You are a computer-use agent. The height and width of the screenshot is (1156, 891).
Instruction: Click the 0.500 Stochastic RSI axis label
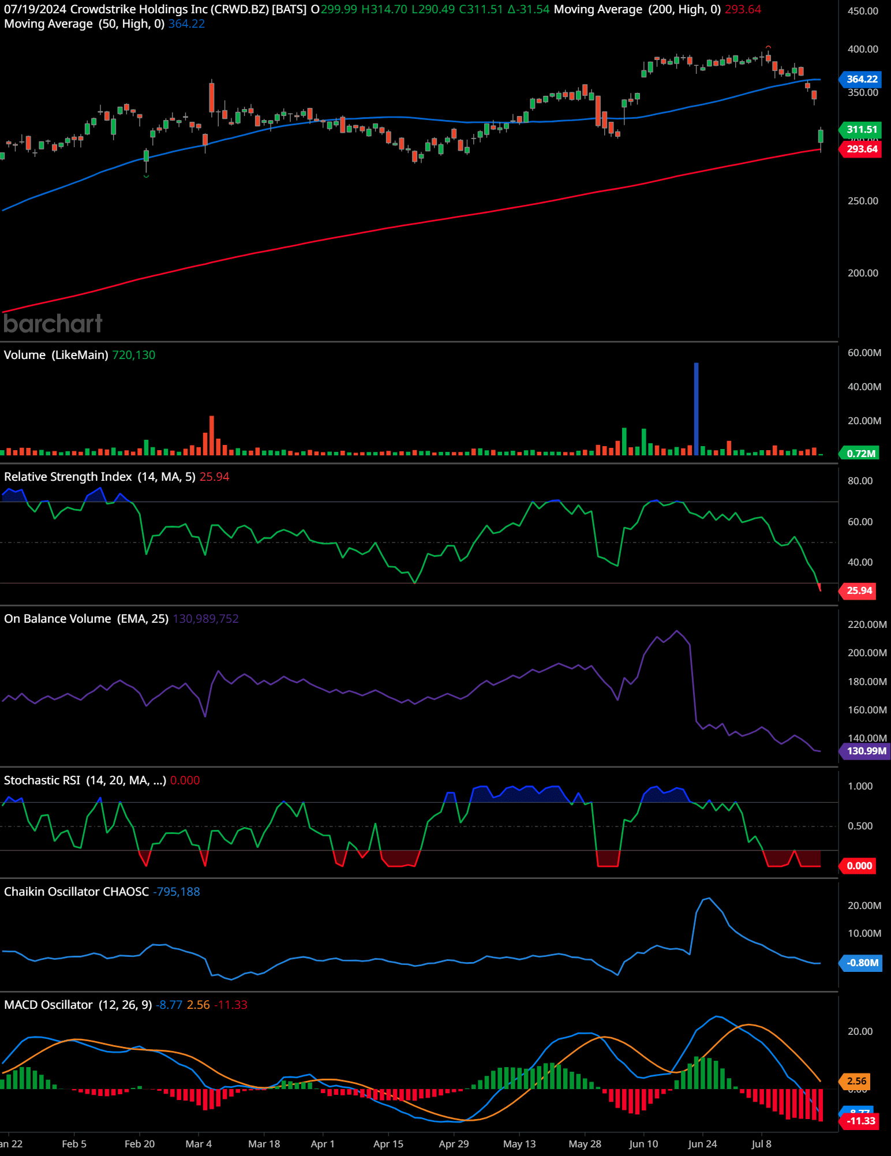[x=860, y=826]
